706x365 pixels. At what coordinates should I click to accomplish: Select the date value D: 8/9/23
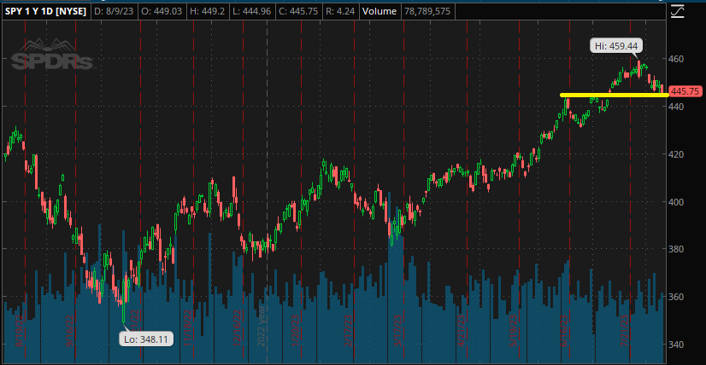tap(114, 12)
